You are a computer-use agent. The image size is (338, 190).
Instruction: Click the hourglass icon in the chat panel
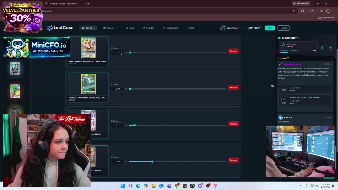tap(322, 48)
